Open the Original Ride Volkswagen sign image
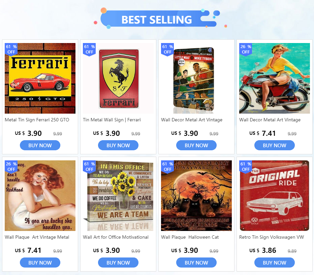This screenshot has height=275, width=314. 275,196
